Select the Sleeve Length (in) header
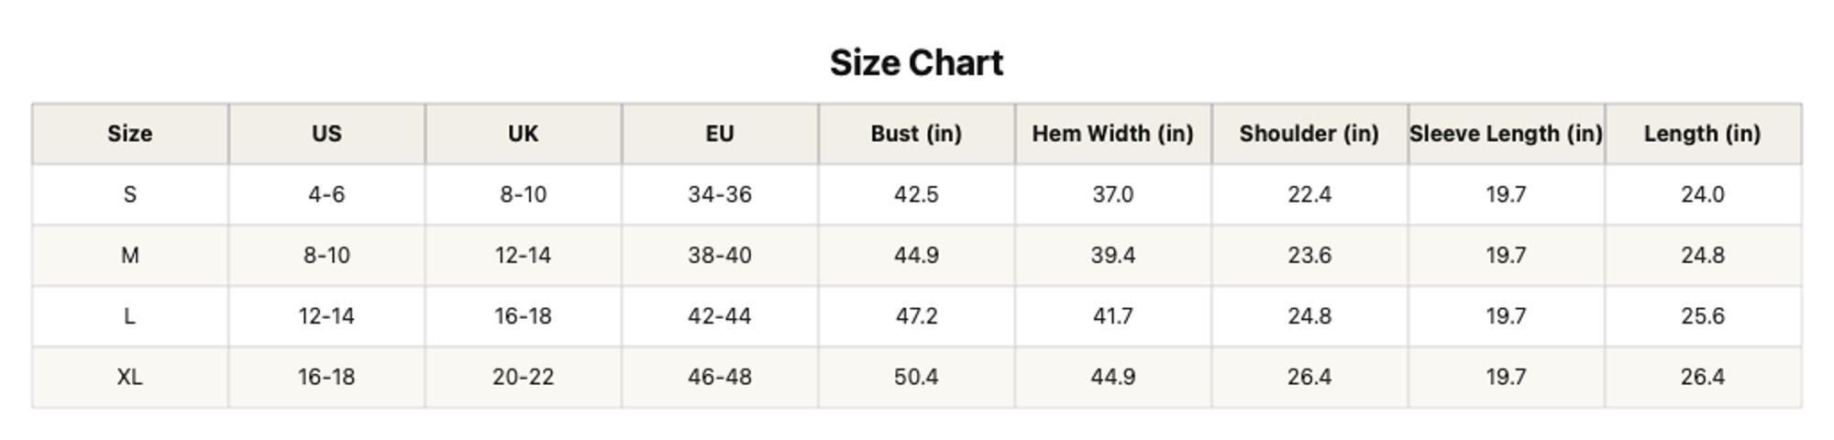 click(1506, 134)
